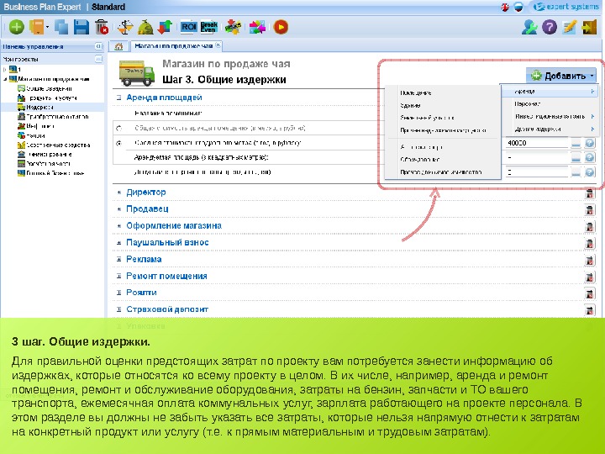
Task: Select cost per square meter radio button
Action: [x=118, y=143]
